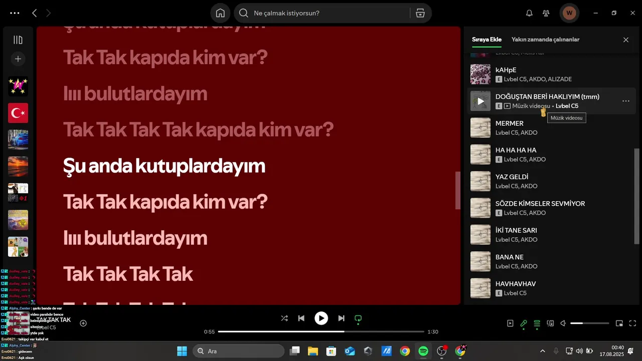Jump to lyric 'Iıı bulutlardayım' below highlighted line

(135, 238)
